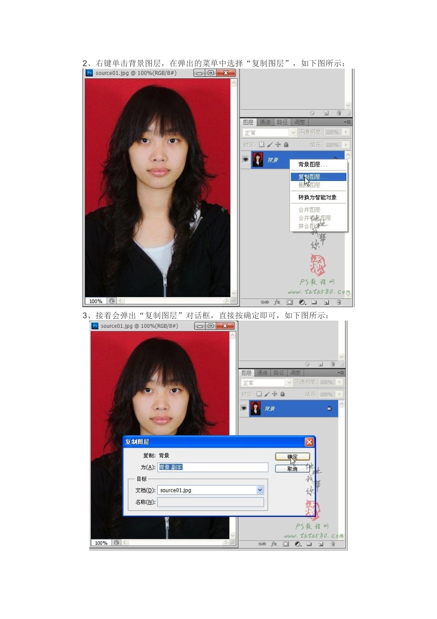Image resolution: width=437 pixels, height=619 pixels.
Task: Click 填充 100% field, step 3 screenshot
Action: [x=327, y=394]
